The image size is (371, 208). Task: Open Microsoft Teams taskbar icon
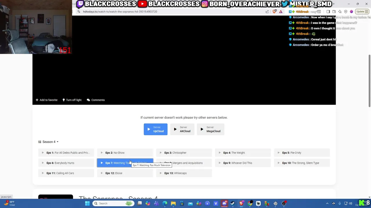tap(156, 203)
